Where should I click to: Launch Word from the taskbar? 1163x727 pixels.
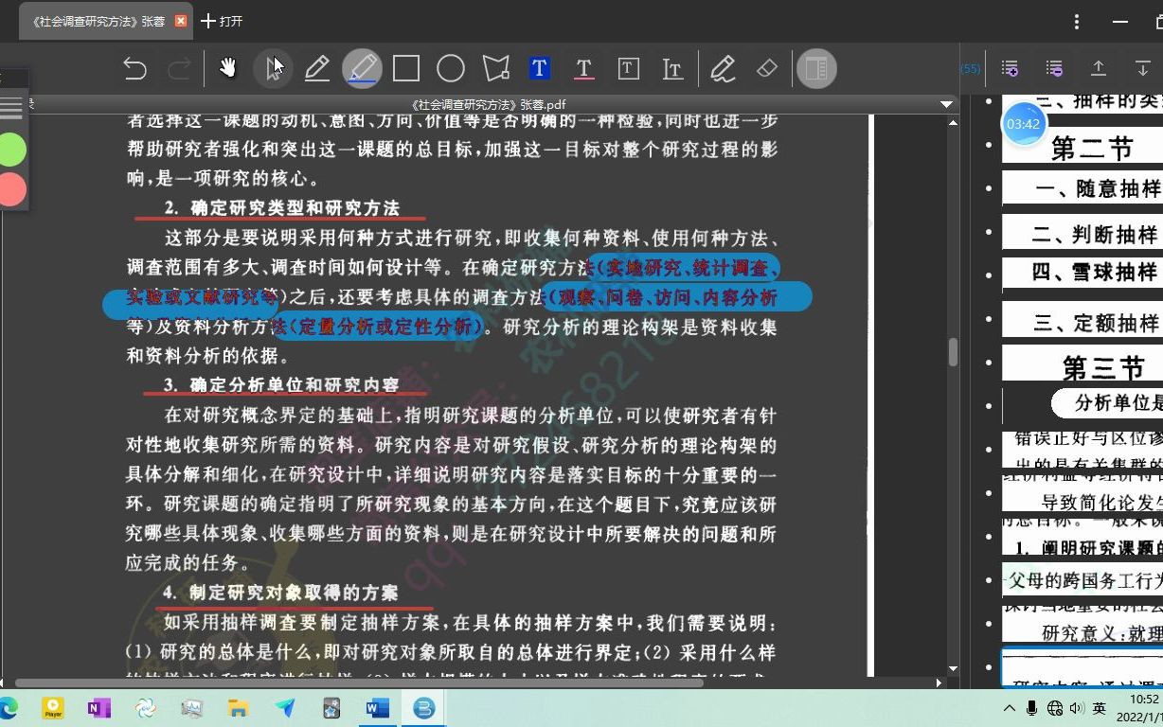(377, 708)
